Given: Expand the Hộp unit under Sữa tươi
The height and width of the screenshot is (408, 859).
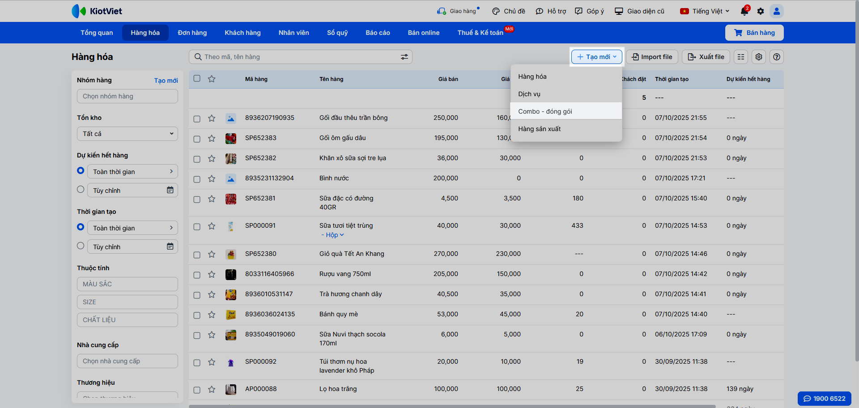Looking at the screenshot, I should pos(332,235).
